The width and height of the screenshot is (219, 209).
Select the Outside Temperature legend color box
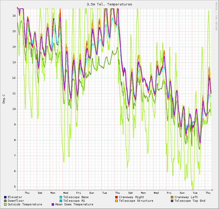pos(5,204)
